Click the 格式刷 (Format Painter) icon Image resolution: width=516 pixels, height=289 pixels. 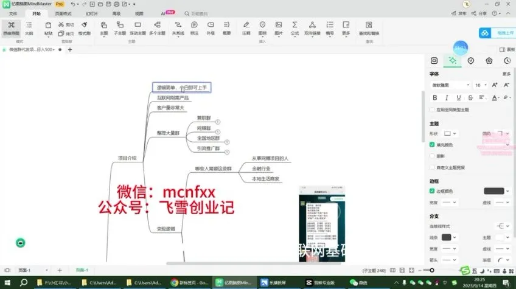(85, 27)
